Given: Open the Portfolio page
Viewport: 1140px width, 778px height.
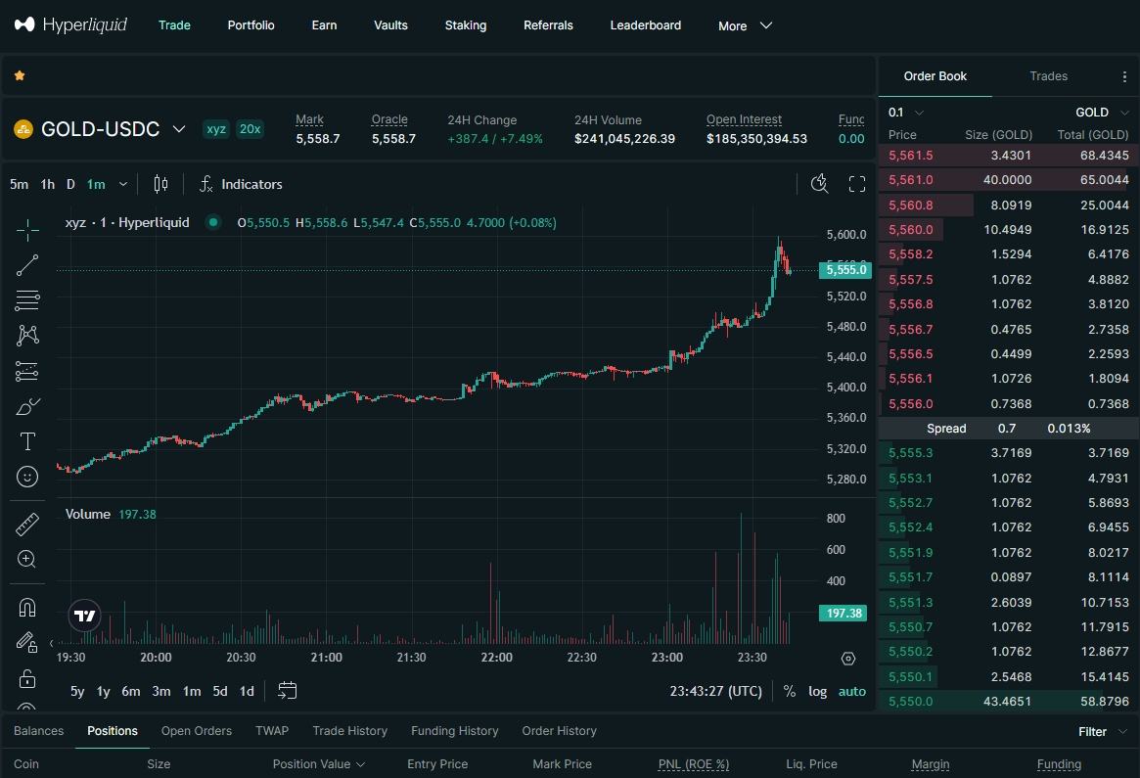Looking at the screenshot, I should pyautogui.click(x=251, y=25).
